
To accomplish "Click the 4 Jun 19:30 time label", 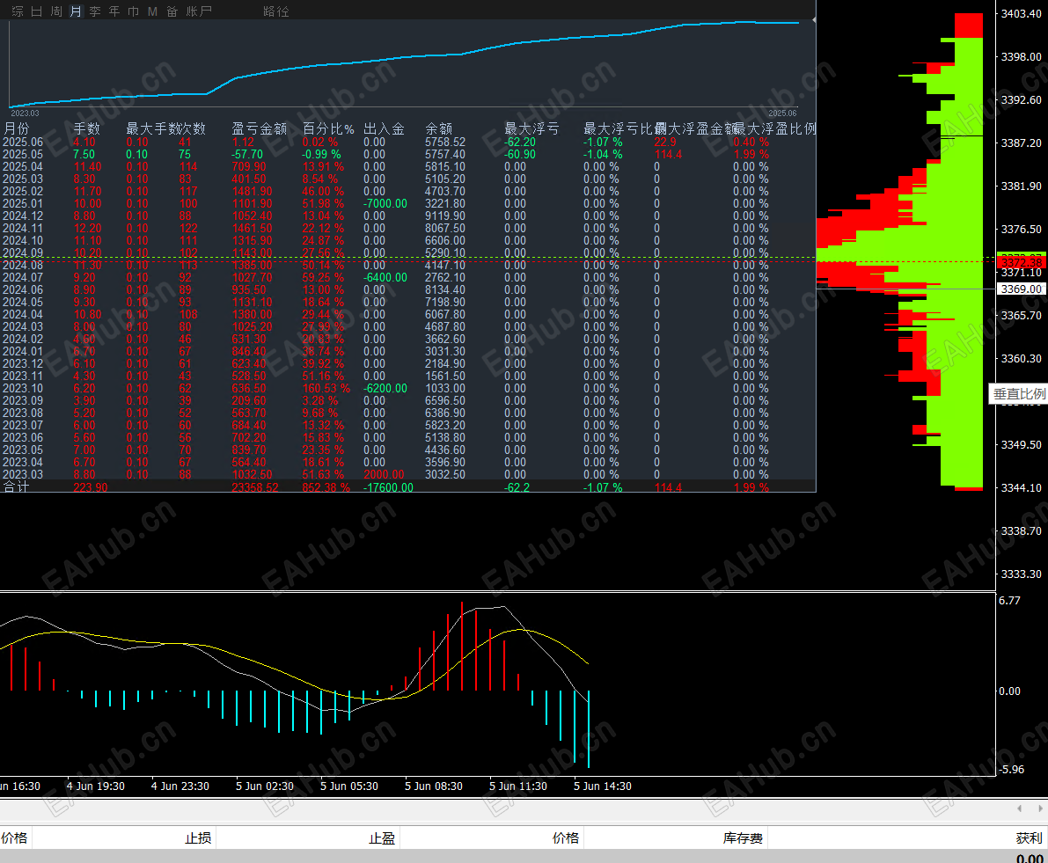I will pyautogui.click(x=96, y=786).
